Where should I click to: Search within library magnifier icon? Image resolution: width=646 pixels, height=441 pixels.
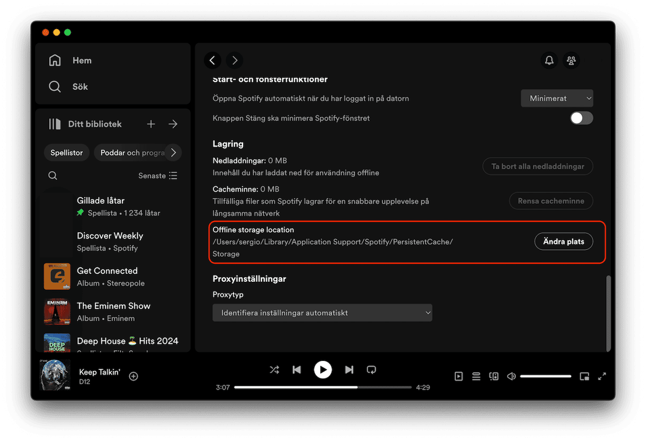(x=53, y=176)
